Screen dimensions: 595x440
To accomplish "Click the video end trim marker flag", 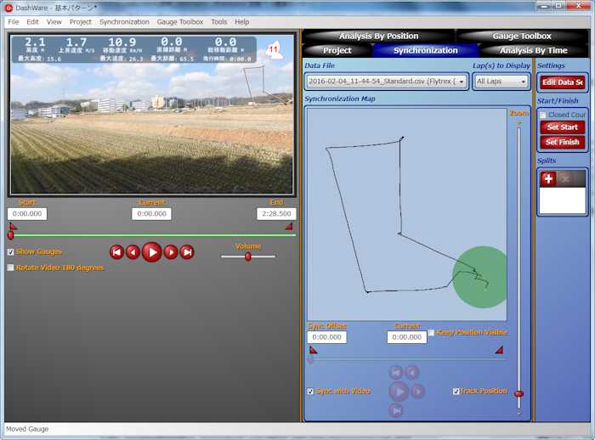I will 289,226.
